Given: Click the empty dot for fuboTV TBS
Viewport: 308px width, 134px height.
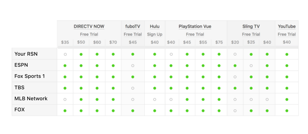Looking at the screenshot, I should pyautogui.click(x=133, y=88).
